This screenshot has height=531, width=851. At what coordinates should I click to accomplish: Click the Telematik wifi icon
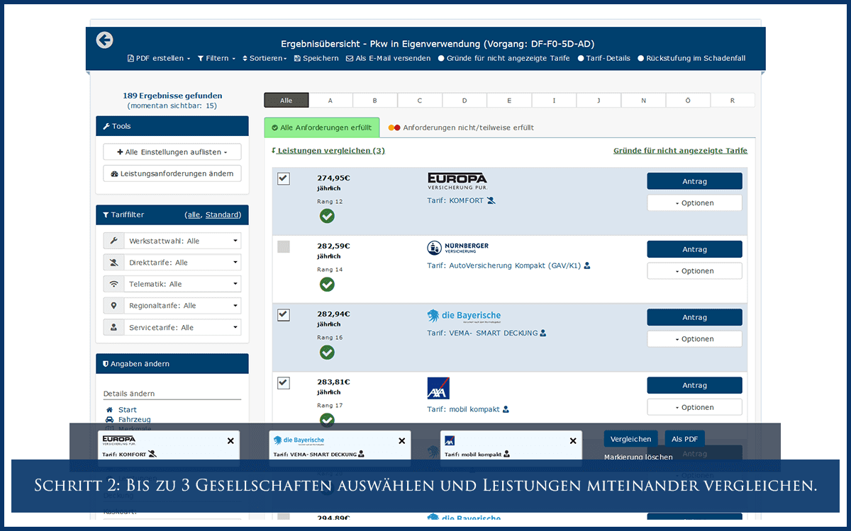[x=113, y=283]
